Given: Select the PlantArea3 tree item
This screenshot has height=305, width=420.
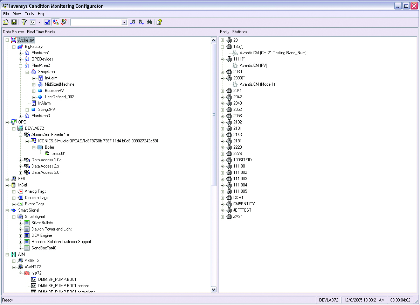Looking at the screenshot, I should point(41,116).
